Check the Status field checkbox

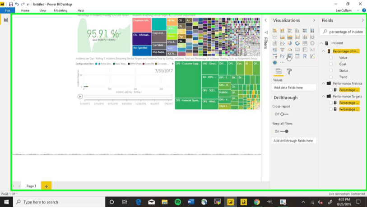(331, 70)
